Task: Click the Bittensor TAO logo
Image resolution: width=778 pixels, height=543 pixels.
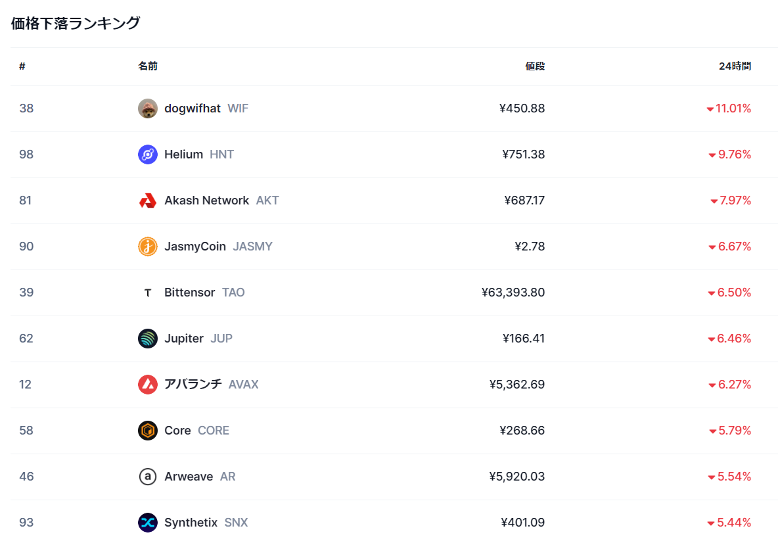Action: 148,293
